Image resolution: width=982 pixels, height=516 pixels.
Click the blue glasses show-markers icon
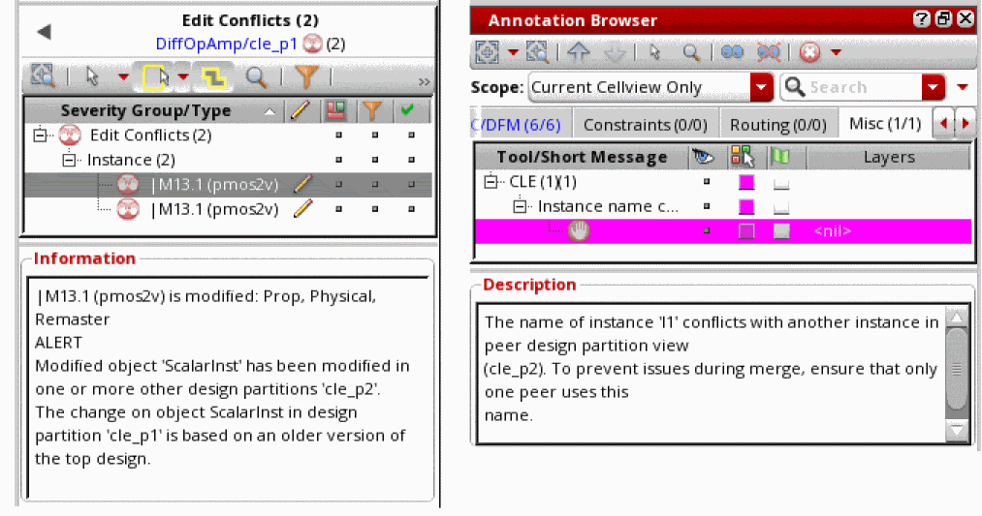tap(732, 52)
